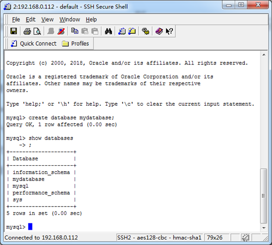Open New Terminal Window icon
The height and width of the screenshot is (245, 272).
coord(122,31)
